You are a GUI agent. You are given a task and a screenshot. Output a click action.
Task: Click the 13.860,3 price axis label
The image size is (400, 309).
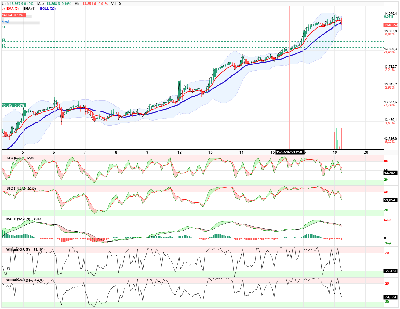(391, 49)
